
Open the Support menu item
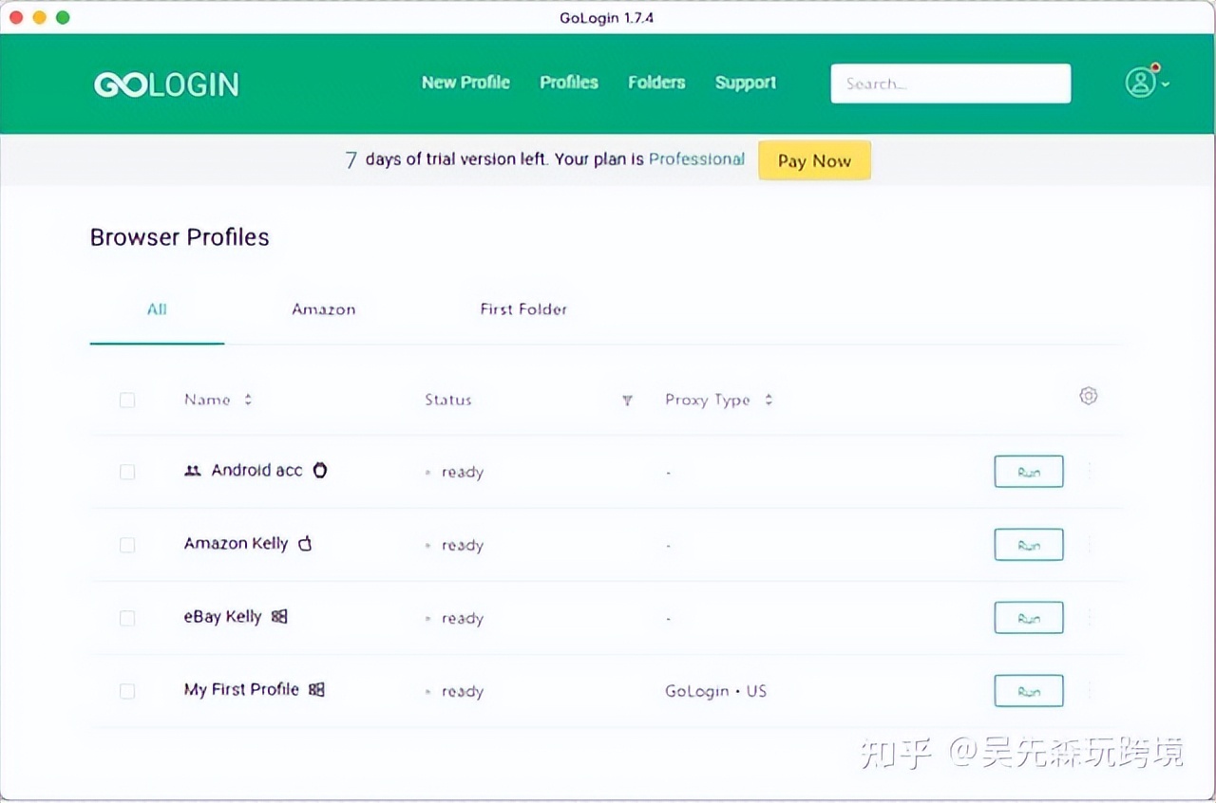[x=746, y=83]
